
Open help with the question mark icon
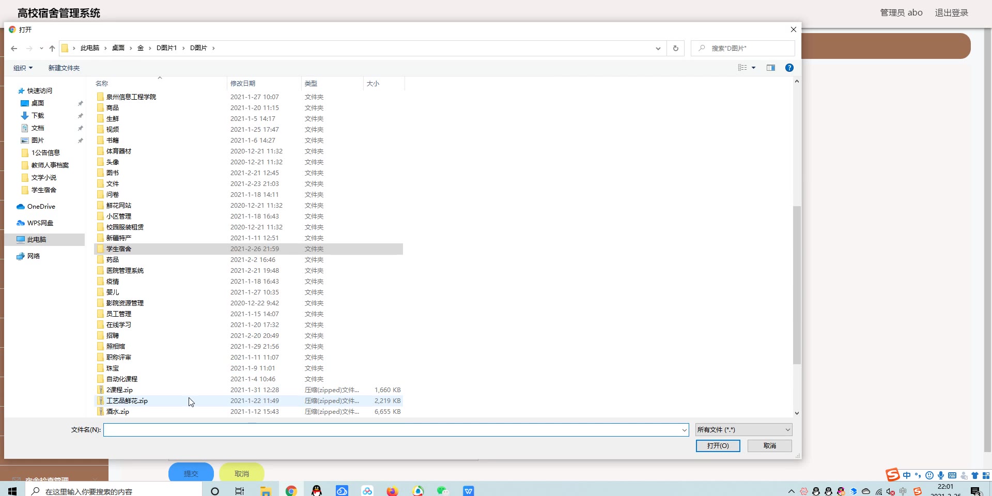(789, 68)
